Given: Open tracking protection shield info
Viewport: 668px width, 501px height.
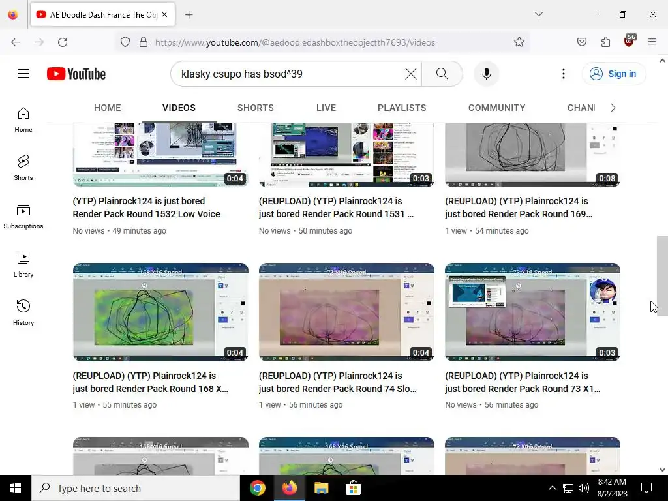Looking at the screenshot, I should click(x=125, y=42).
